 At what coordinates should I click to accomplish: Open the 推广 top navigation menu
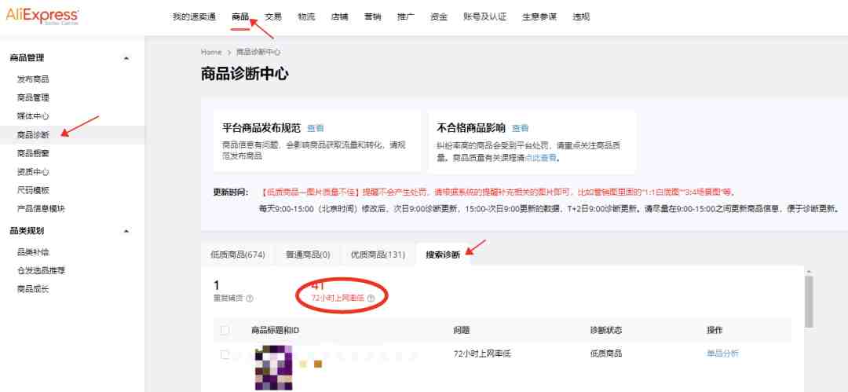(x=406, y=16)
